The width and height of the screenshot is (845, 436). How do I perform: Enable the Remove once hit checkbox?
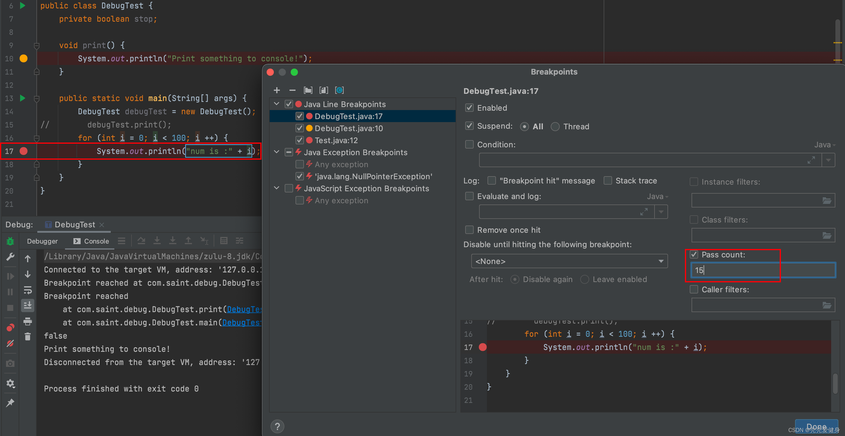(469, 230)
